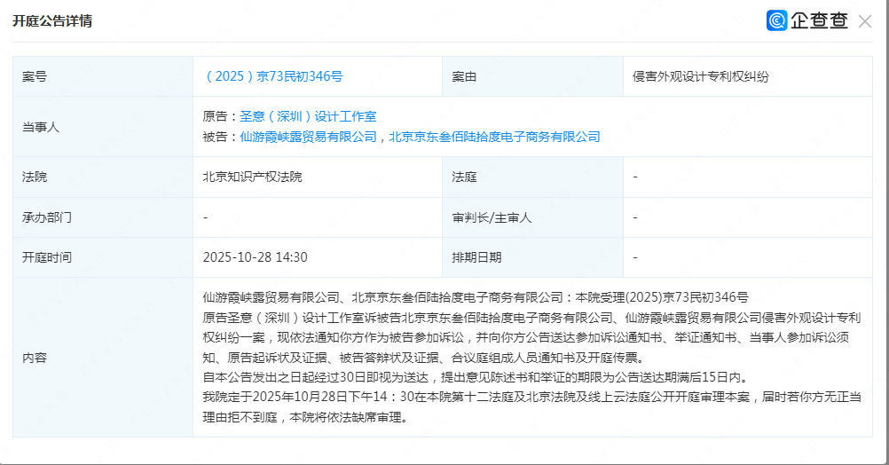Open defendant 仙游霞峡露贸易有限公司 link
This screenshot has width=889, height=465.
(308, 137)
